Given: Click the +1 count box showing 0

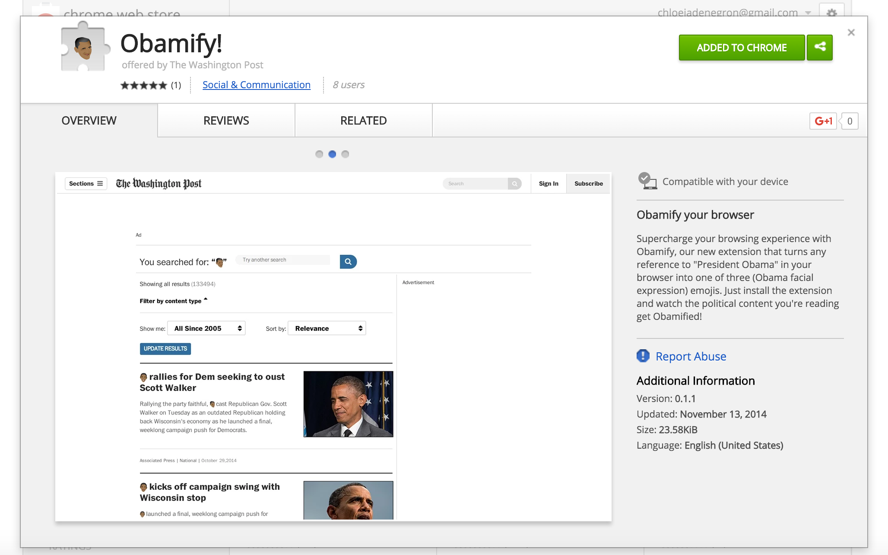Looking at the screenshot, I should (x=850, y=121).
